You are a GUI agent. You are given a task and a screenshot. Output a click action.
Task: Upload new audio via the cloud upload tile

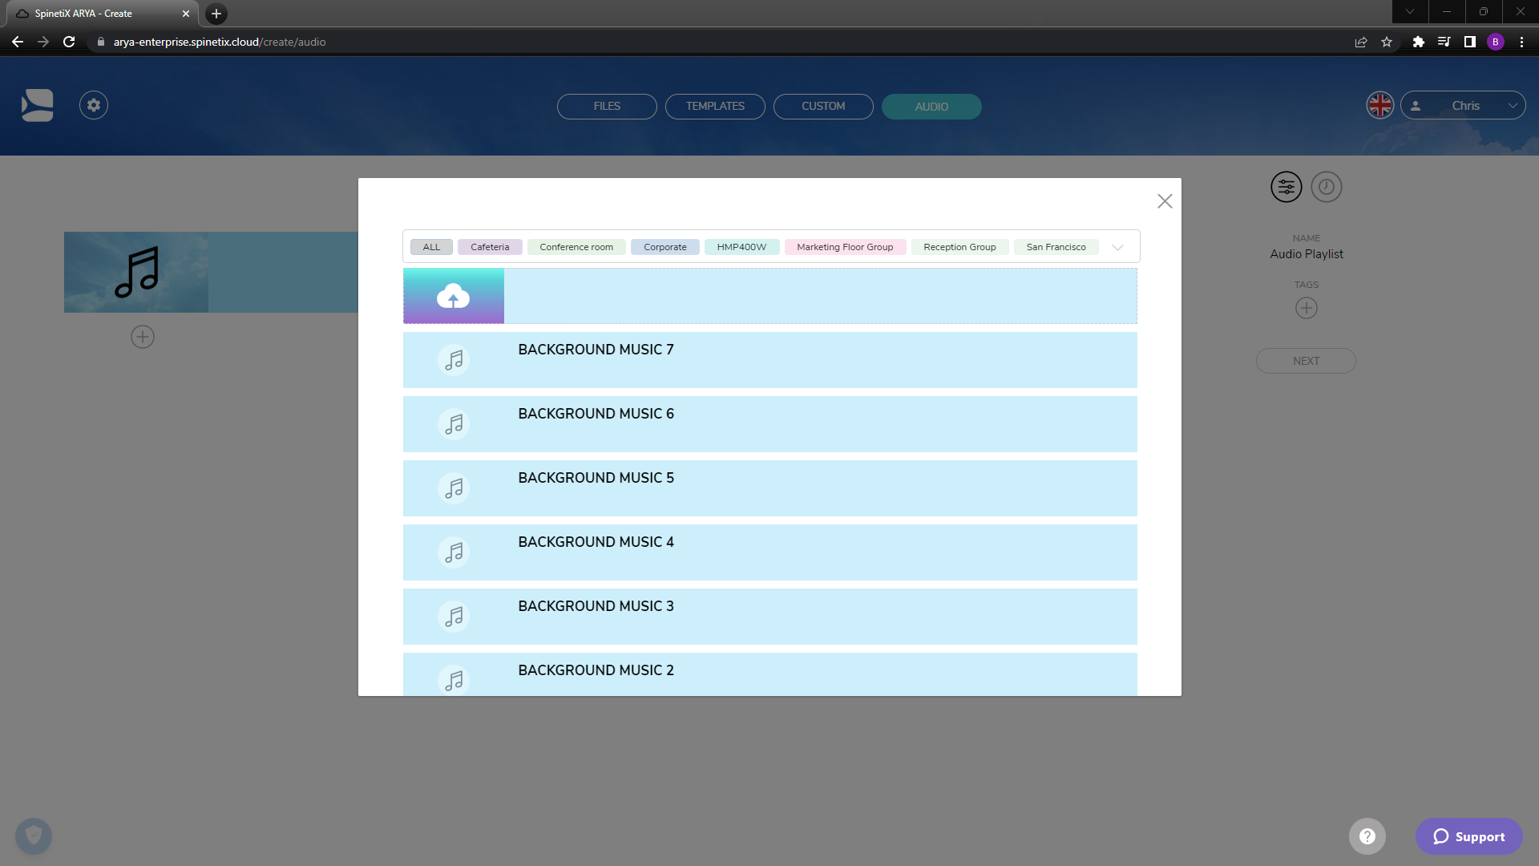click(x=454, y=295)
